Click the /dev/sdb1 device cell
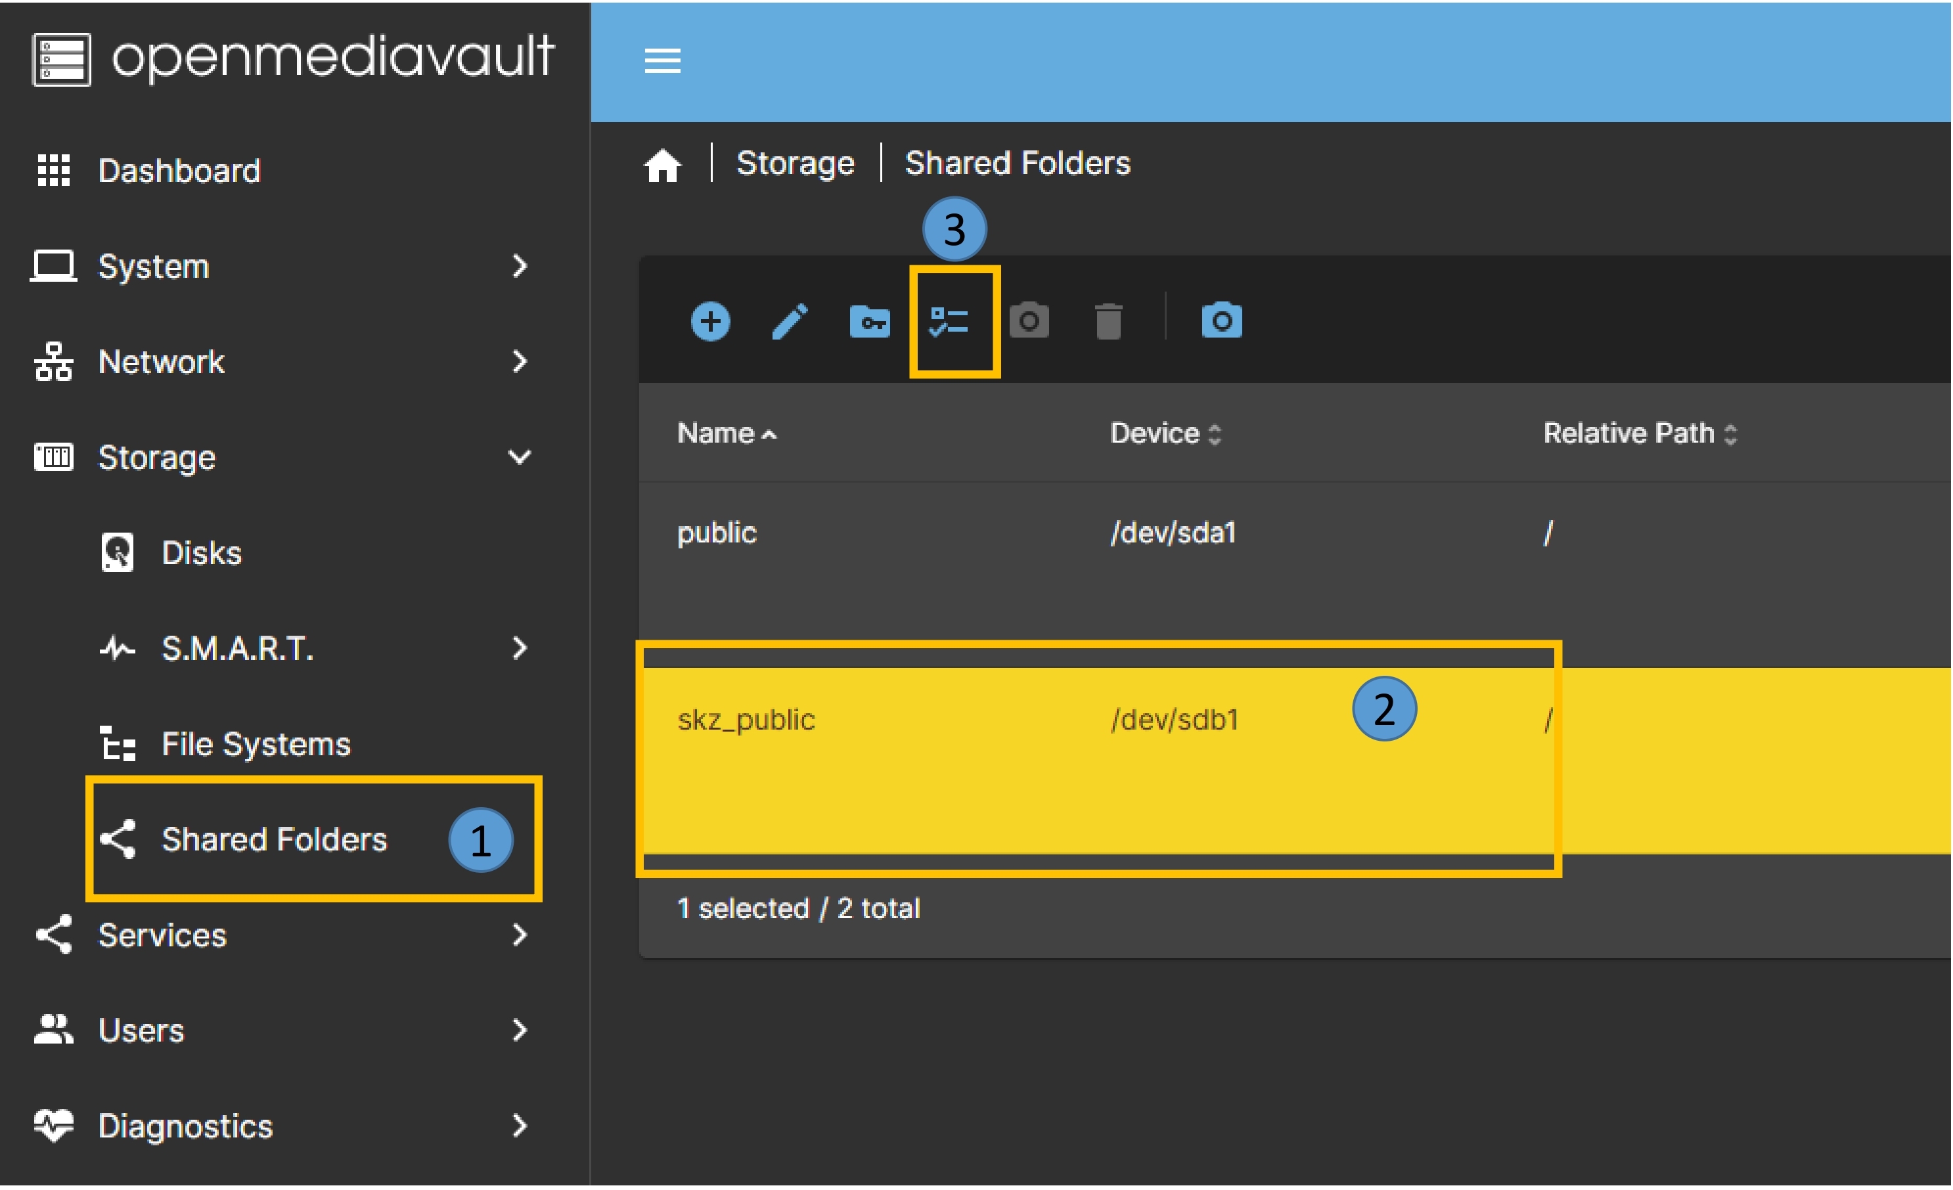The image size is (1953, 1190). click(1175, 720)
